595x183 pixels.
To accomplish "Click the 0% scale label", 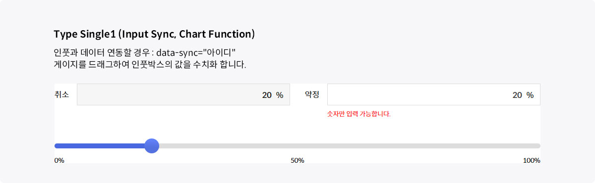I will click(x=59, y=160).
